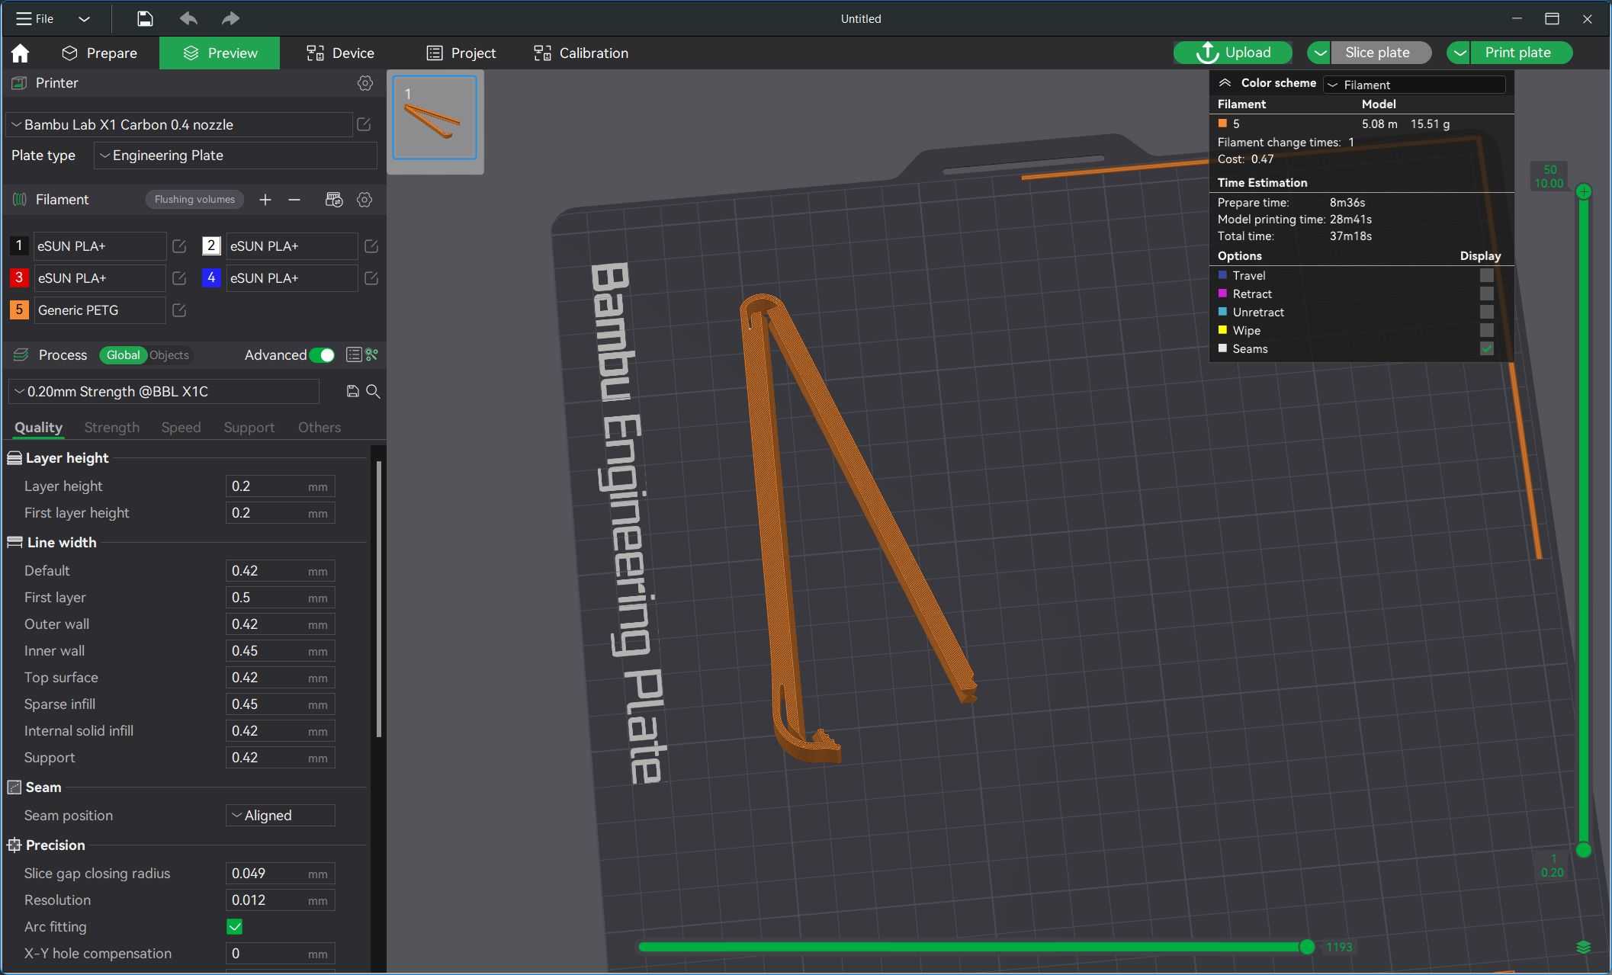The width and height of the screenshot is (1612, 975).
Task: Click the vertical layer slider top handle
Action: pyautogui.click(x=1583, y=192)
